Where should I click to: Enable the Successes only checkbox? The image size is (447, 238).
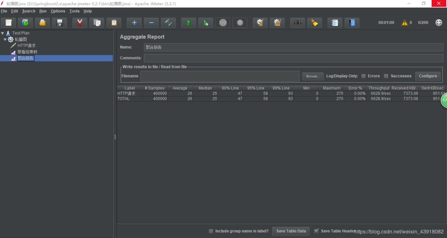(386, 76)
